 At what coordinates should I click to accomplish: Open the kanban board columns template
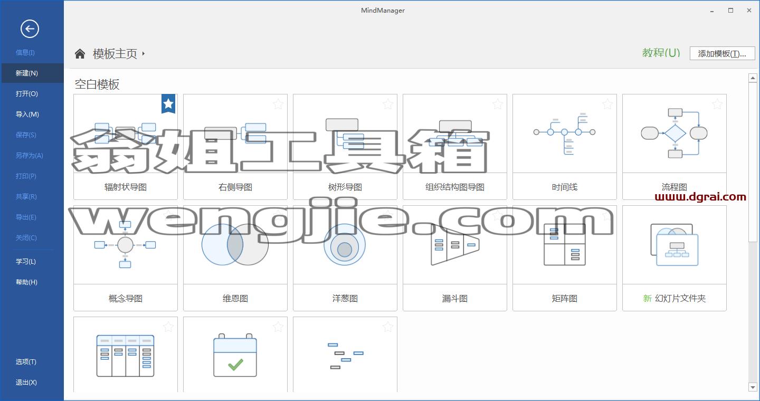coord(126,355)
